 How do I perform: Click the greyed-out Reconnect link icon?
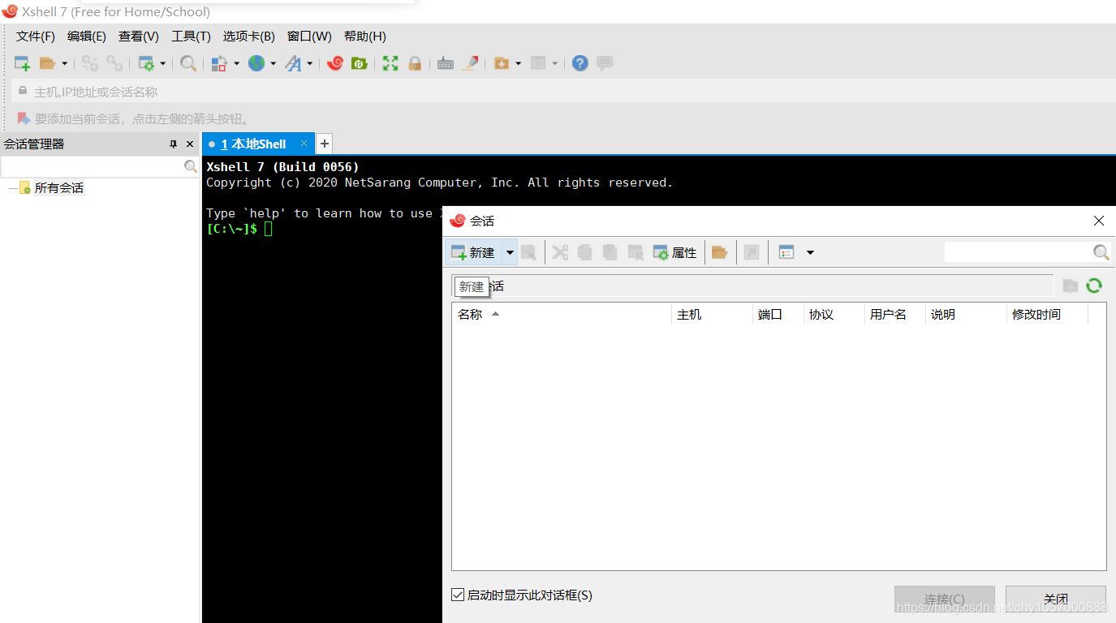click(x=114, y=63)
